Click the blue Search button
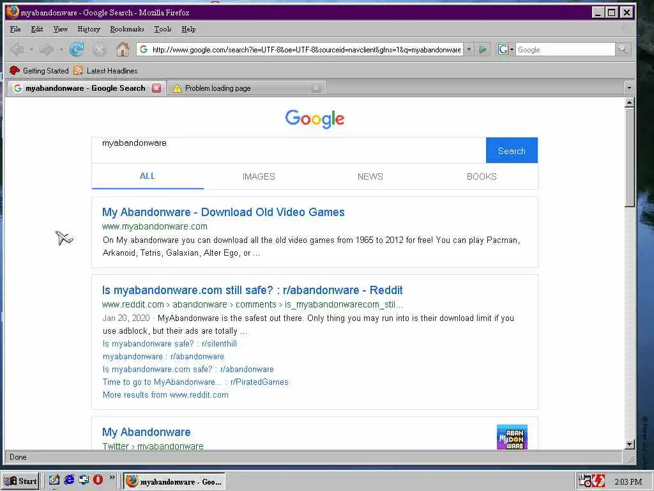 coord(512,150)
